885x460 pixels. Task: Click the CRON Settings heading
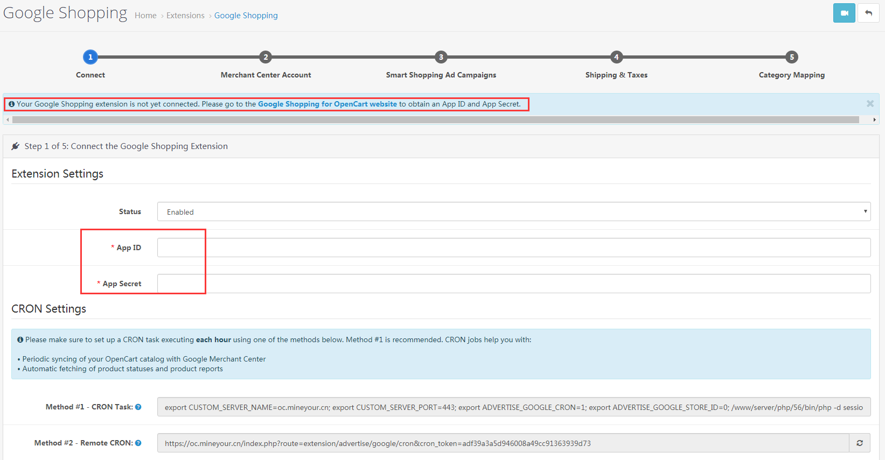click(49, 309)
